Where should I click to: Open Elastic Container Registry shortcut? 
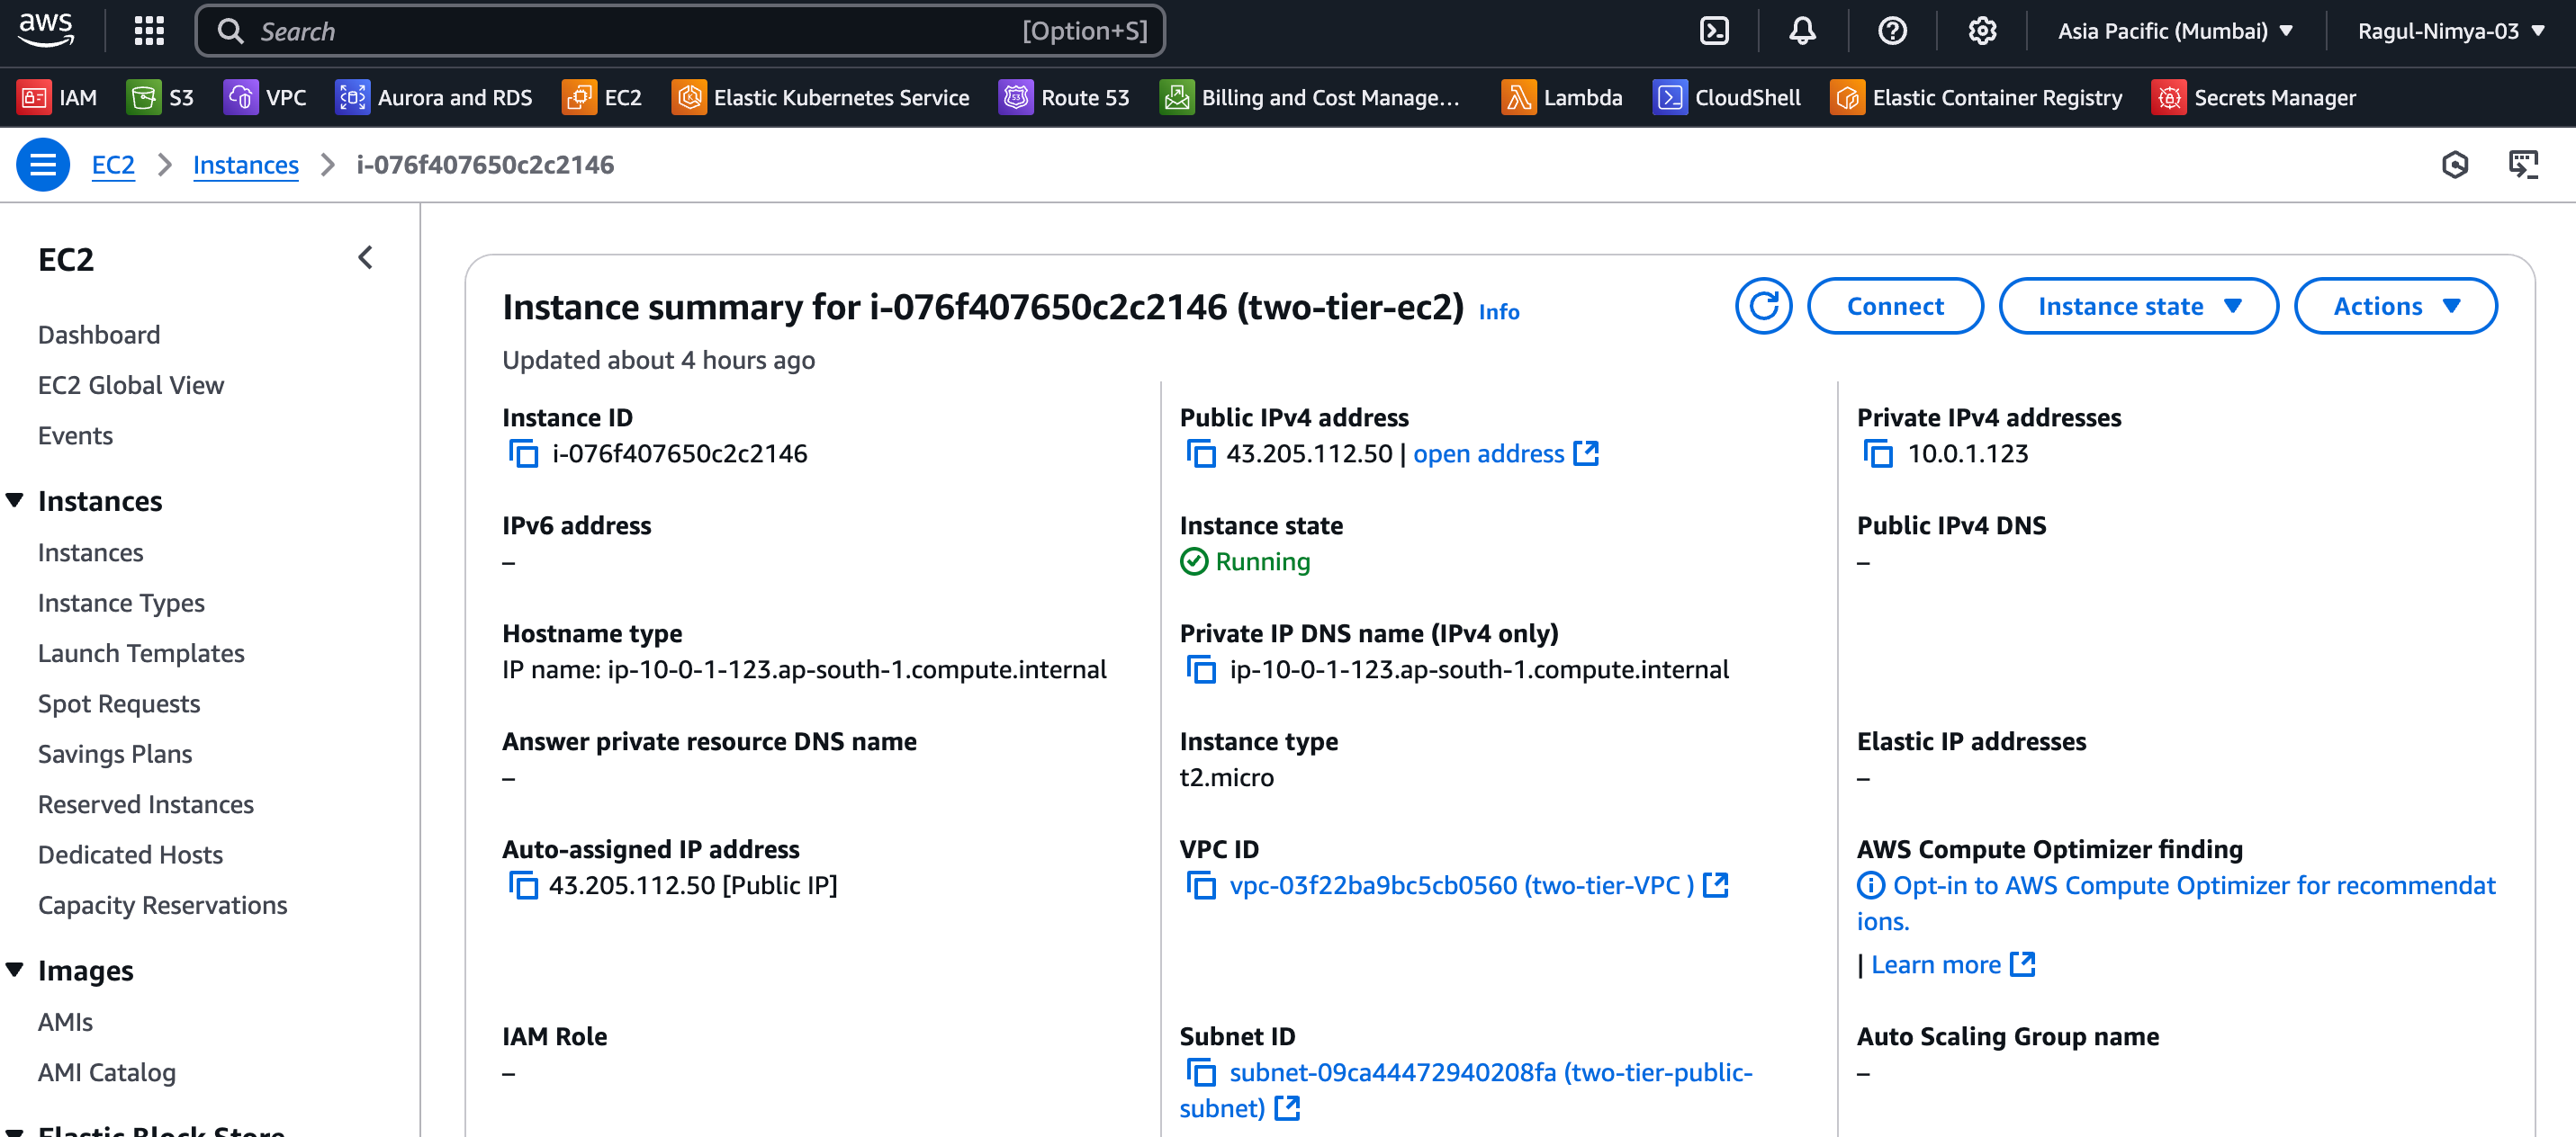coord(1976,97)
